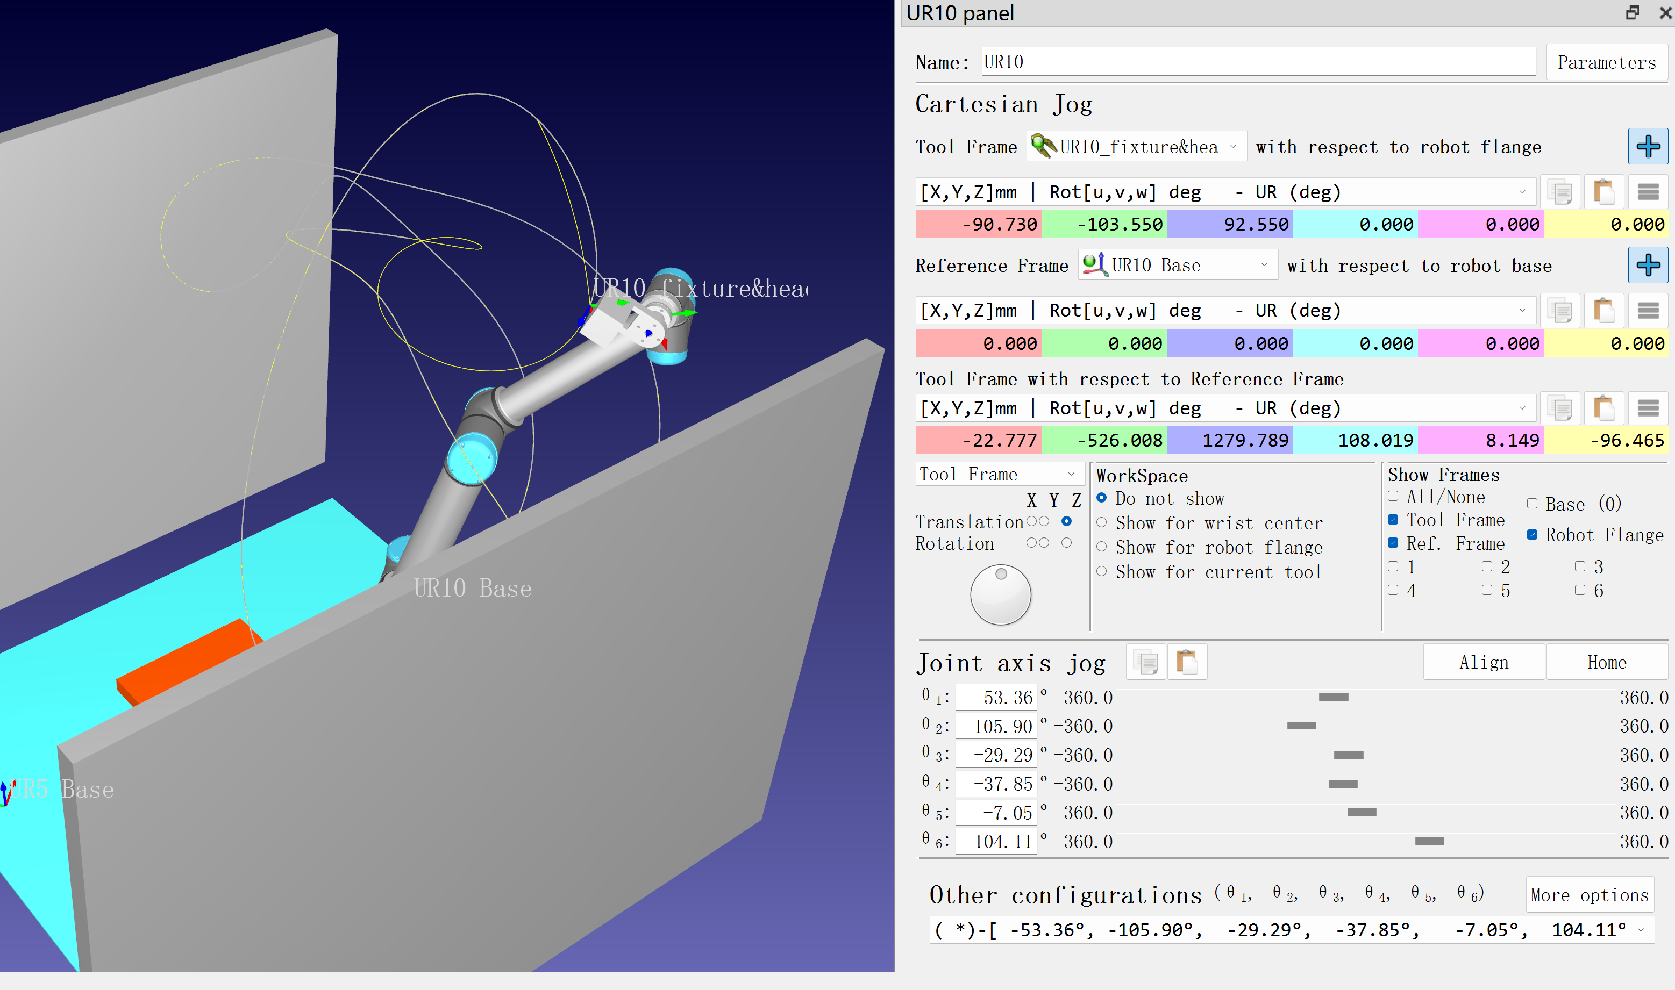1675x990 pixels.
Task: Click the robot Name input field
Action: coord(1258,62)
